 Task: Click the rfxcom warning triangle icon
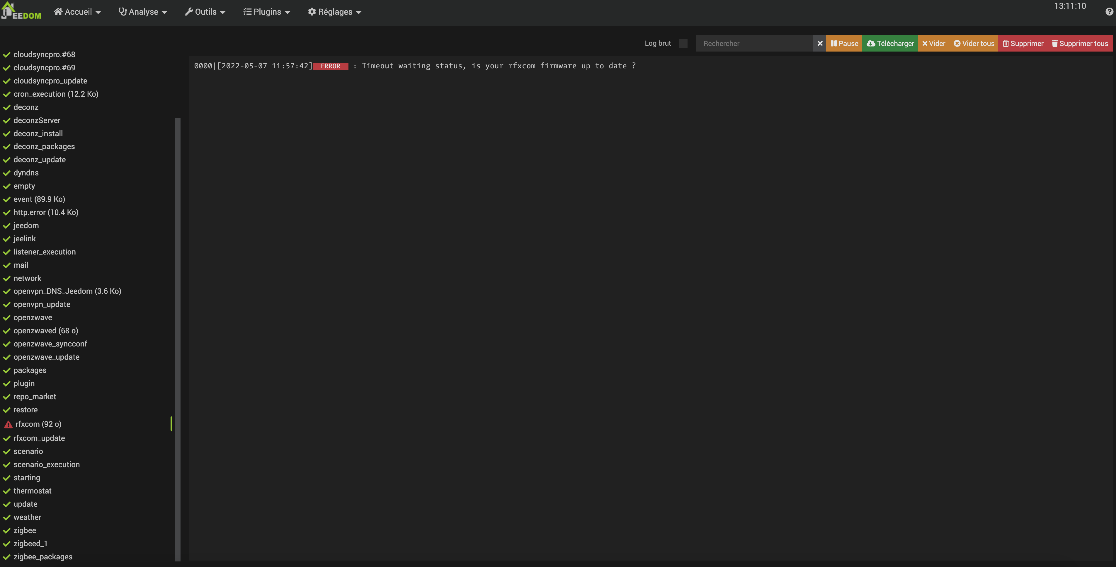[x=8, y=425]
